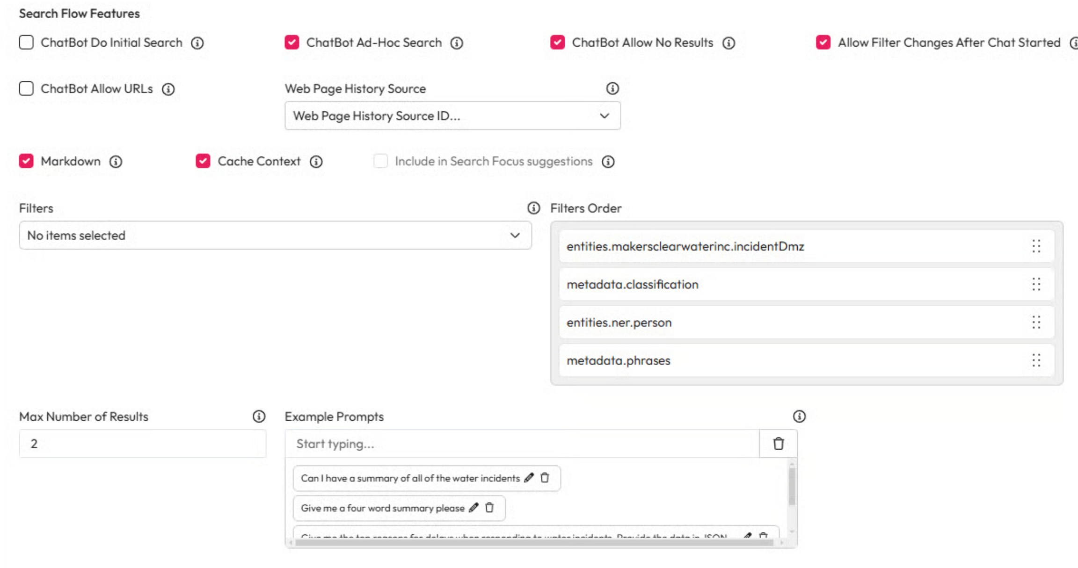Select the 'Can I have a summary' prompt chip

point(410,478)
